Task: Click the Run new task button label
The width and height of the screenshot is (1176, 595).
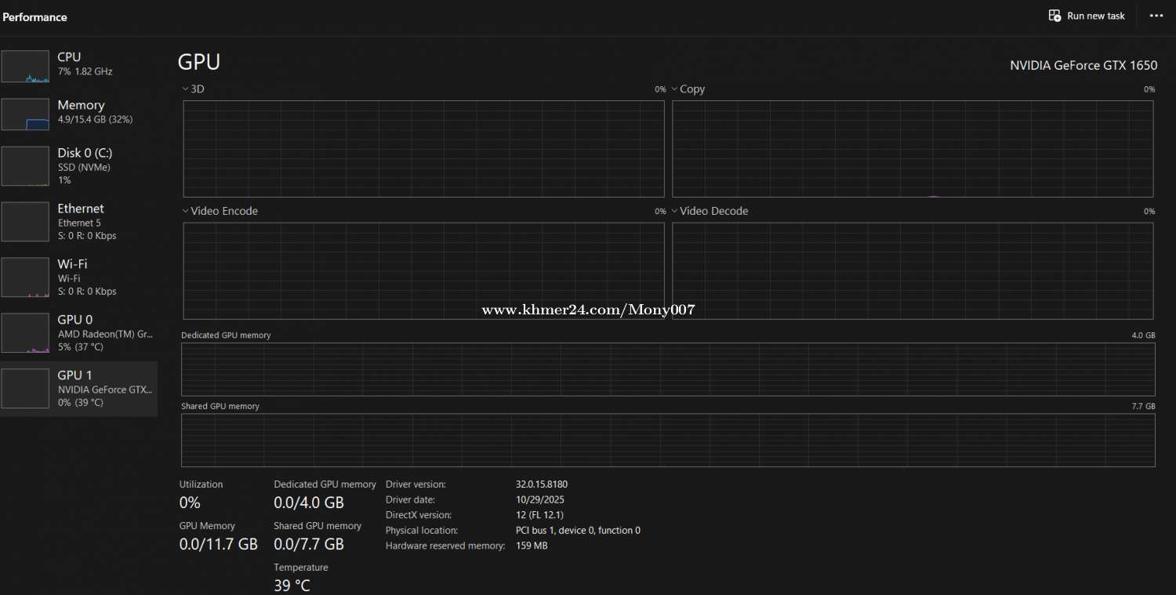Action: pyautogui.click(x=1095, y=16)
